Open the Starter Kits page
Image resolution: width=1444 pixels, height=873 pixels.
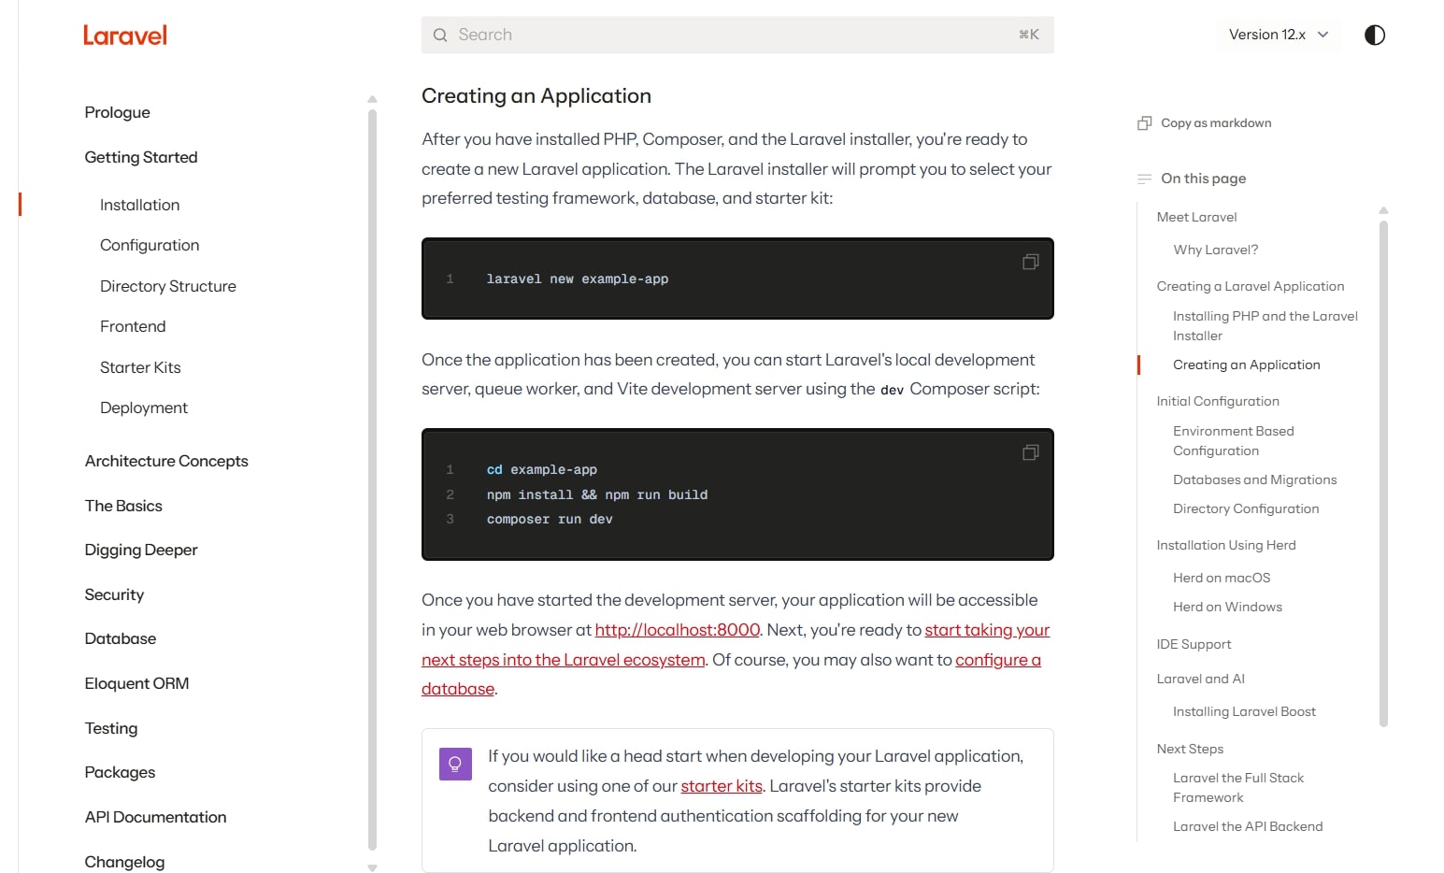[x=140, y=367]
